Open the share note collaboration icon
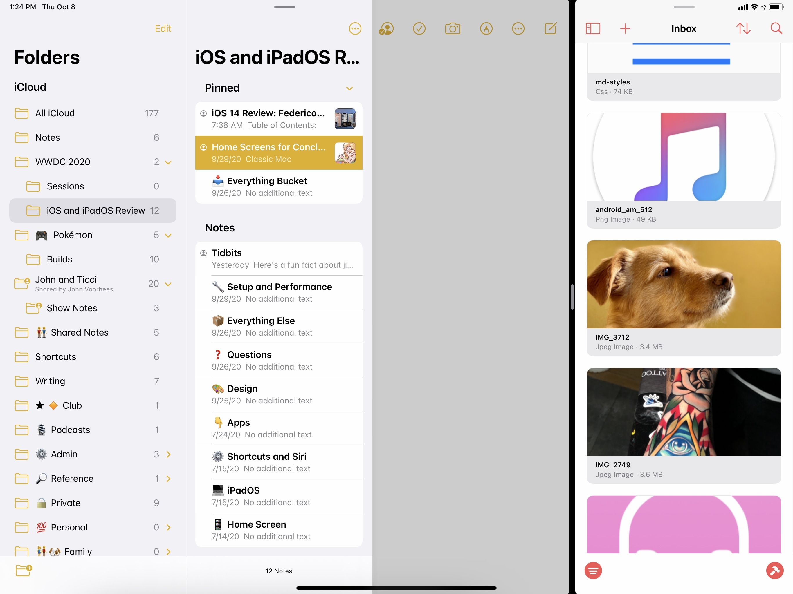The image size is (793, 594). (386, 29)
